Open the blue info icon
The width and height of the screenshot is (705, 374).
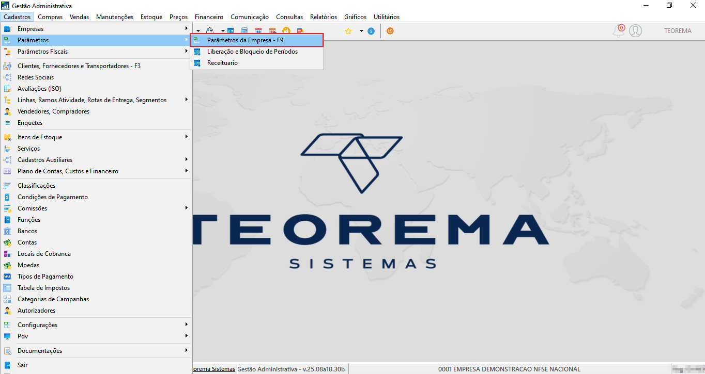371,31
